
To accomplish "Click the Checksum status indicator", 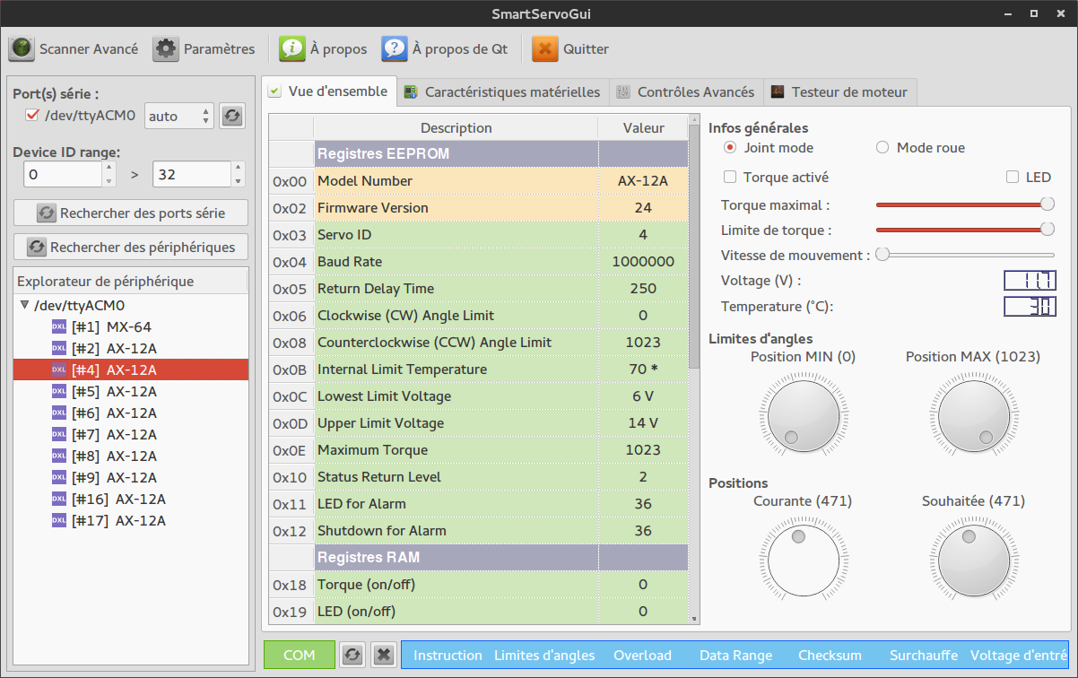I will (830, 655).
